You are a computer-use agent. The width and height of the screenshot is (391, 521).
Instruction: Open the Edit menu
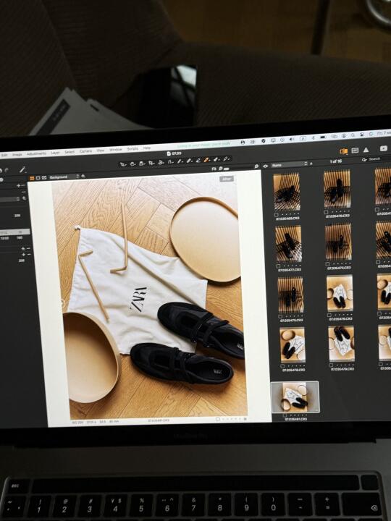[x=4, y=155]
